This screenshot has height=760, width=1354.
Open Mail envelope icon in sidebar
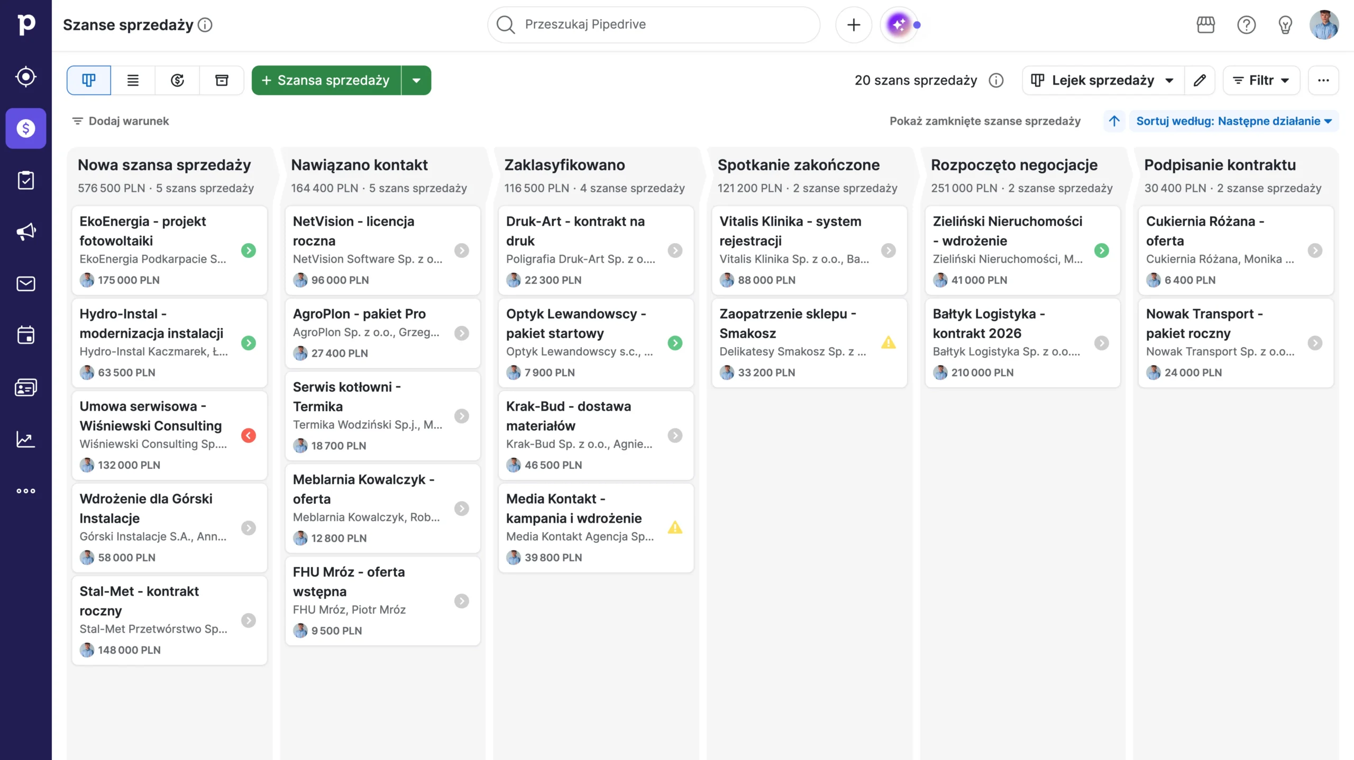(x=26, y=284)
